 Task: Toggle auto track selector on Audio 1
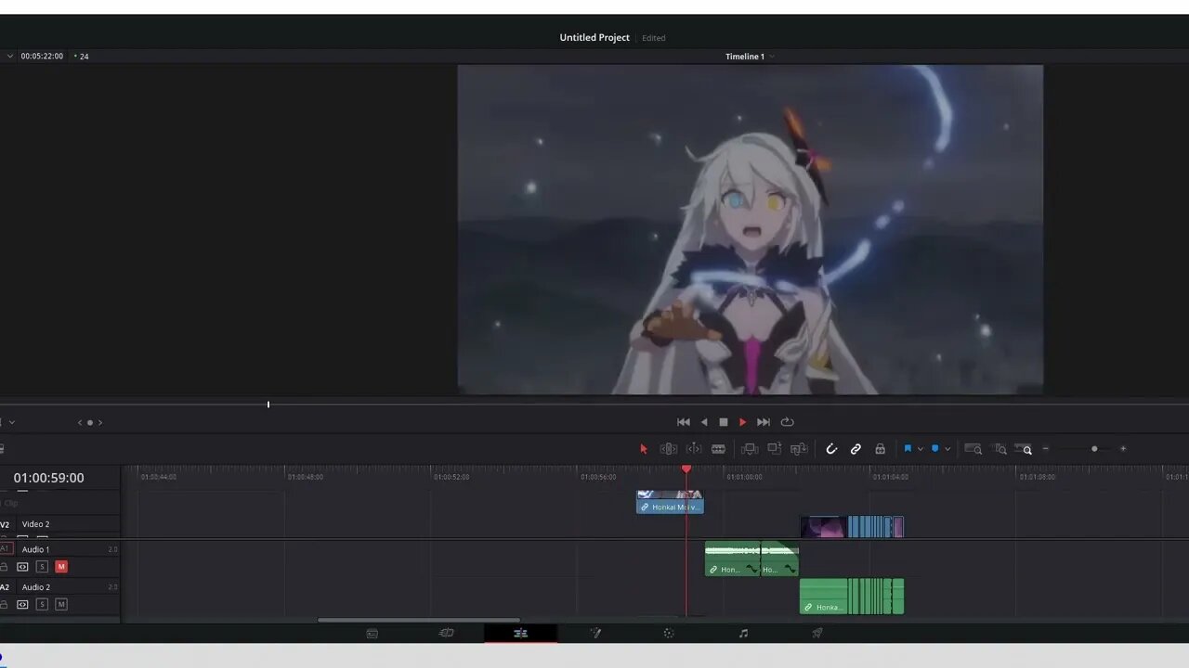tap(22, 567)
